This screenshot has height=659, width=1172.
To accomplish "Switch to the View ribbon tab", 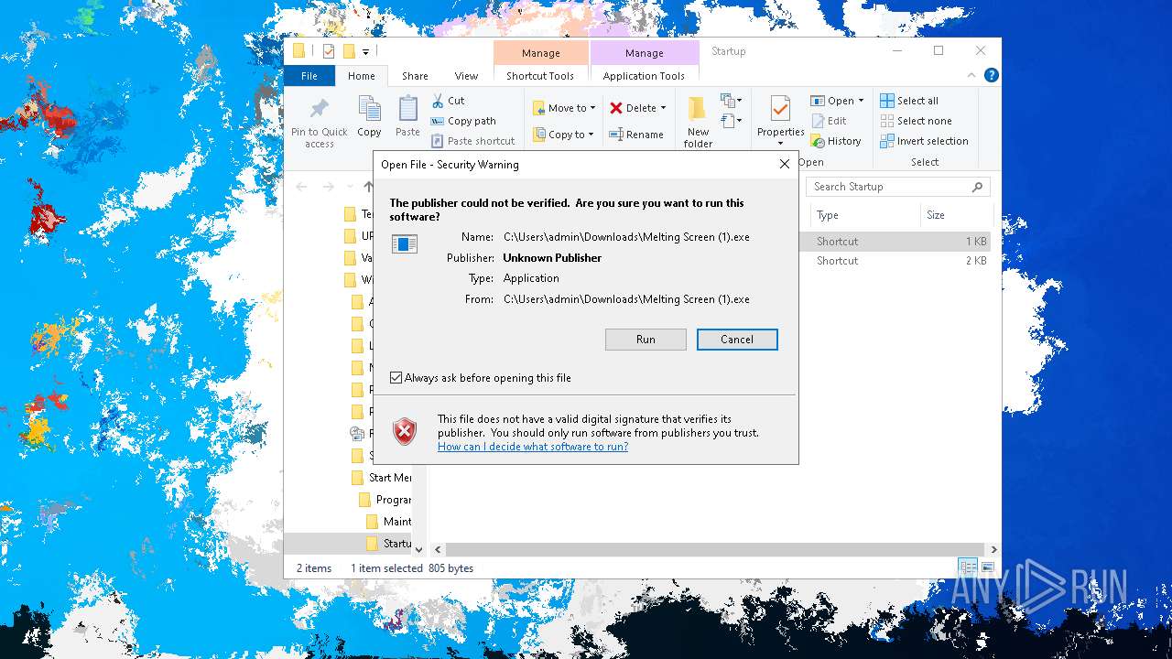I will [x=466, y=76].
